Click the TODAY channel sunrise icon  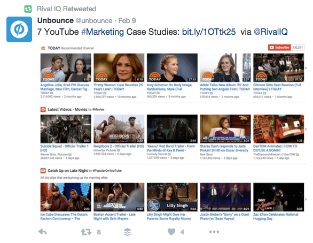[x=43, y=48]
